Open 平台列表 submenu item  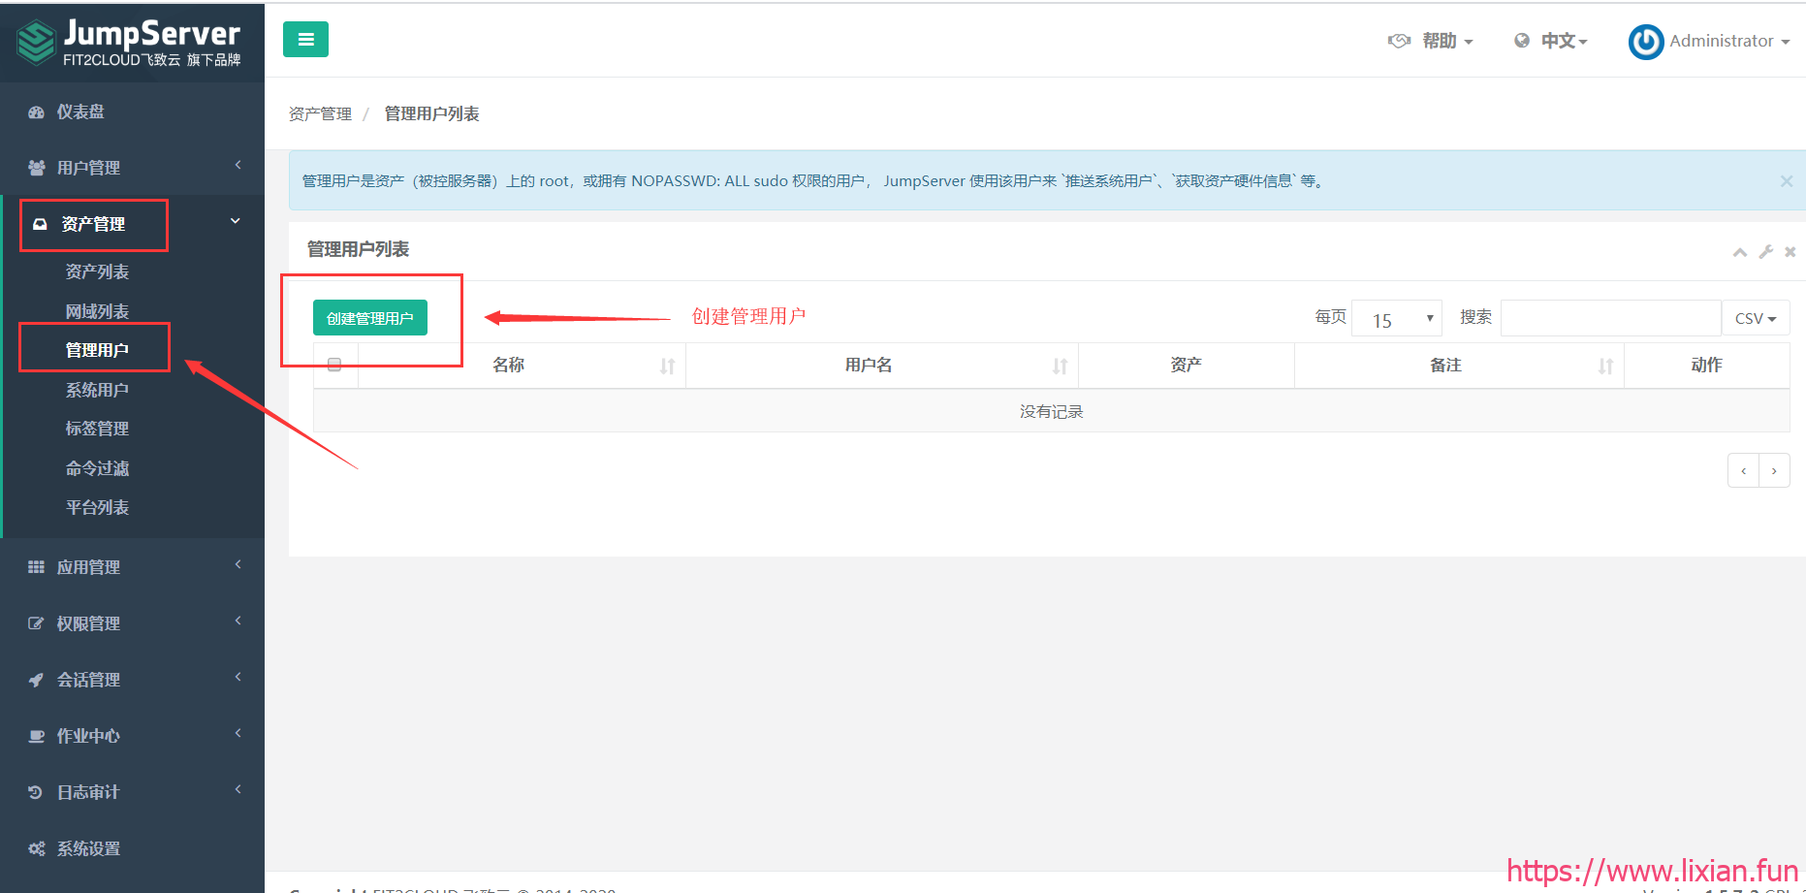coord(97,507)
